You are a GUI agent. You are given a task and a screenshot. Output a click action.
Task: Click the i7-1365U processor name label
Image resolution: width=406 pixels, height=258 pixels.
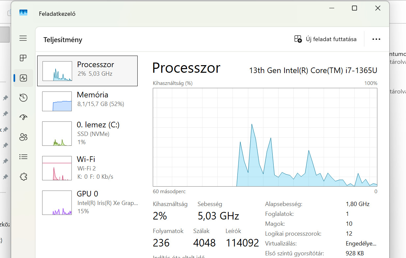313,70
